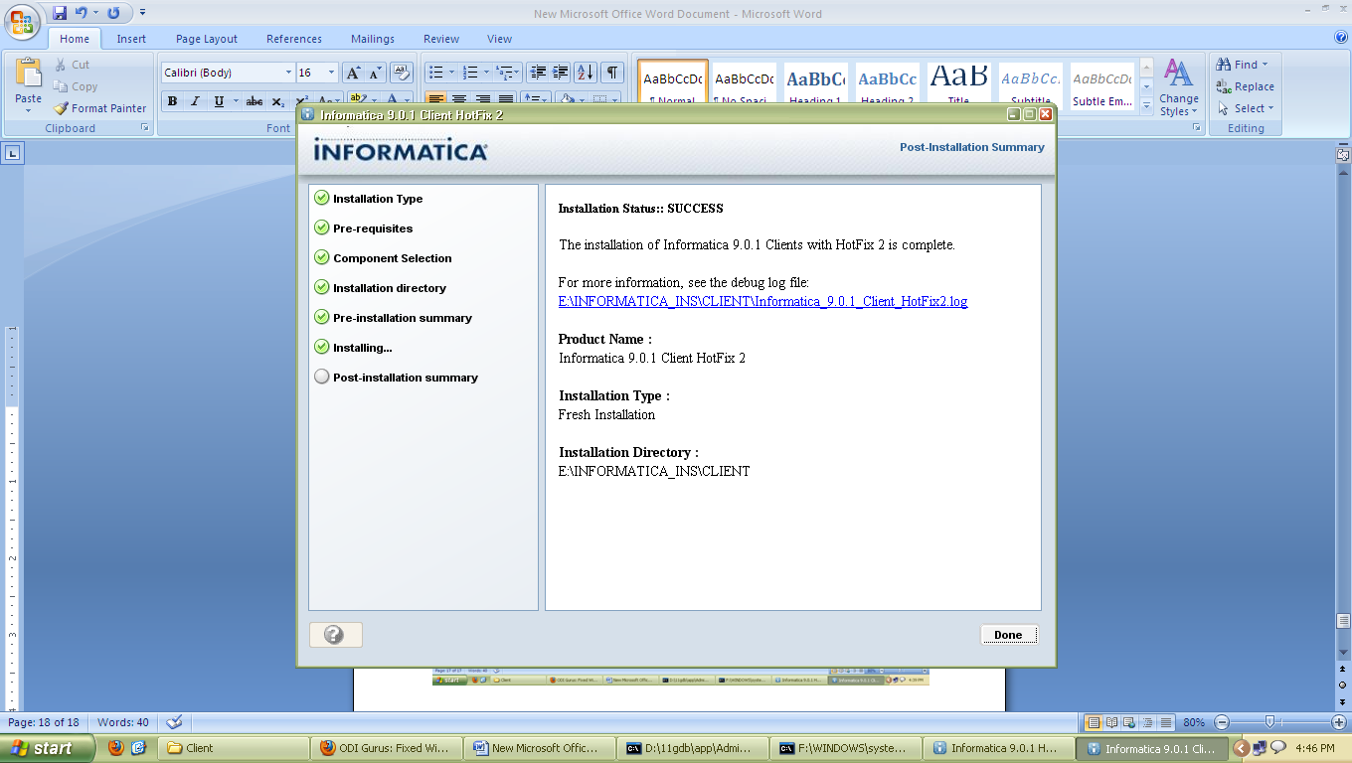This screenshot has height=763, width=1352.
Task: Sort text with the A-Z icon
Action: tap(586, 73)
